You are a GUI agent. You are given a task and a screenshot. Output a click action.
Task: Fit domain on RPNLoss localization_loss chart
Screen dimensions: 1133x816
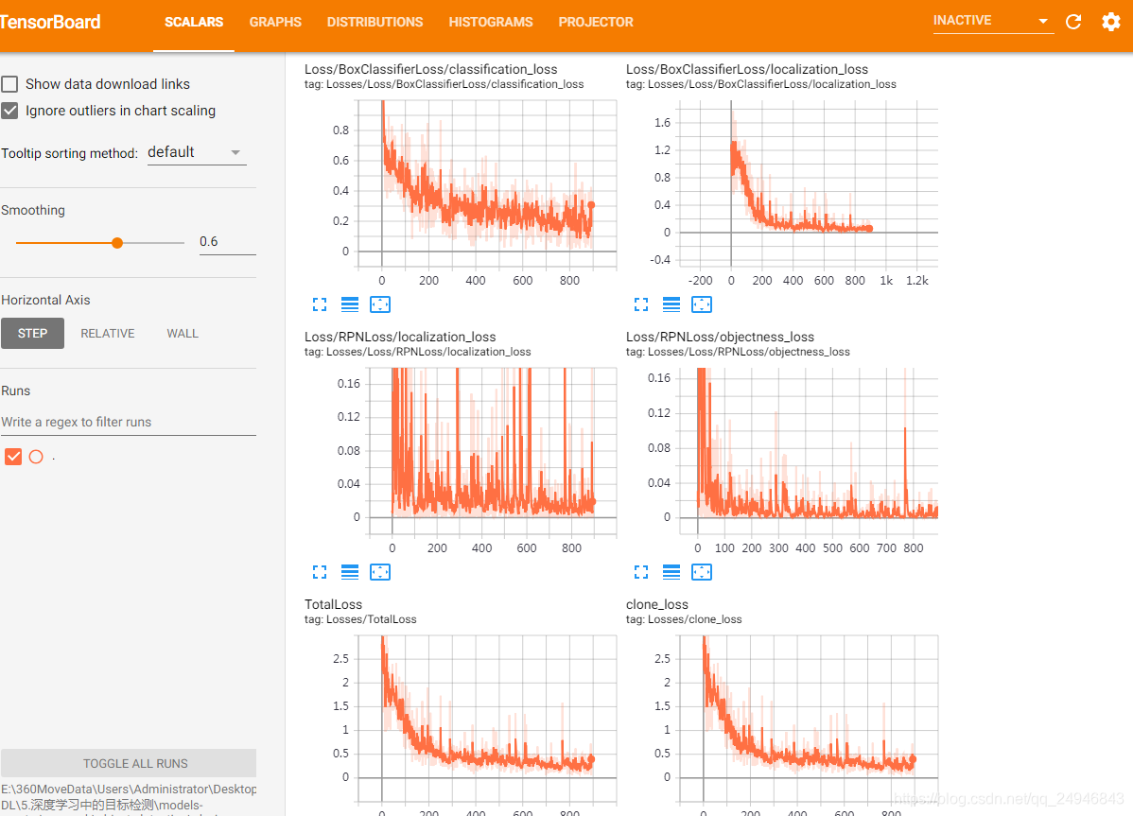click(380, 573)
